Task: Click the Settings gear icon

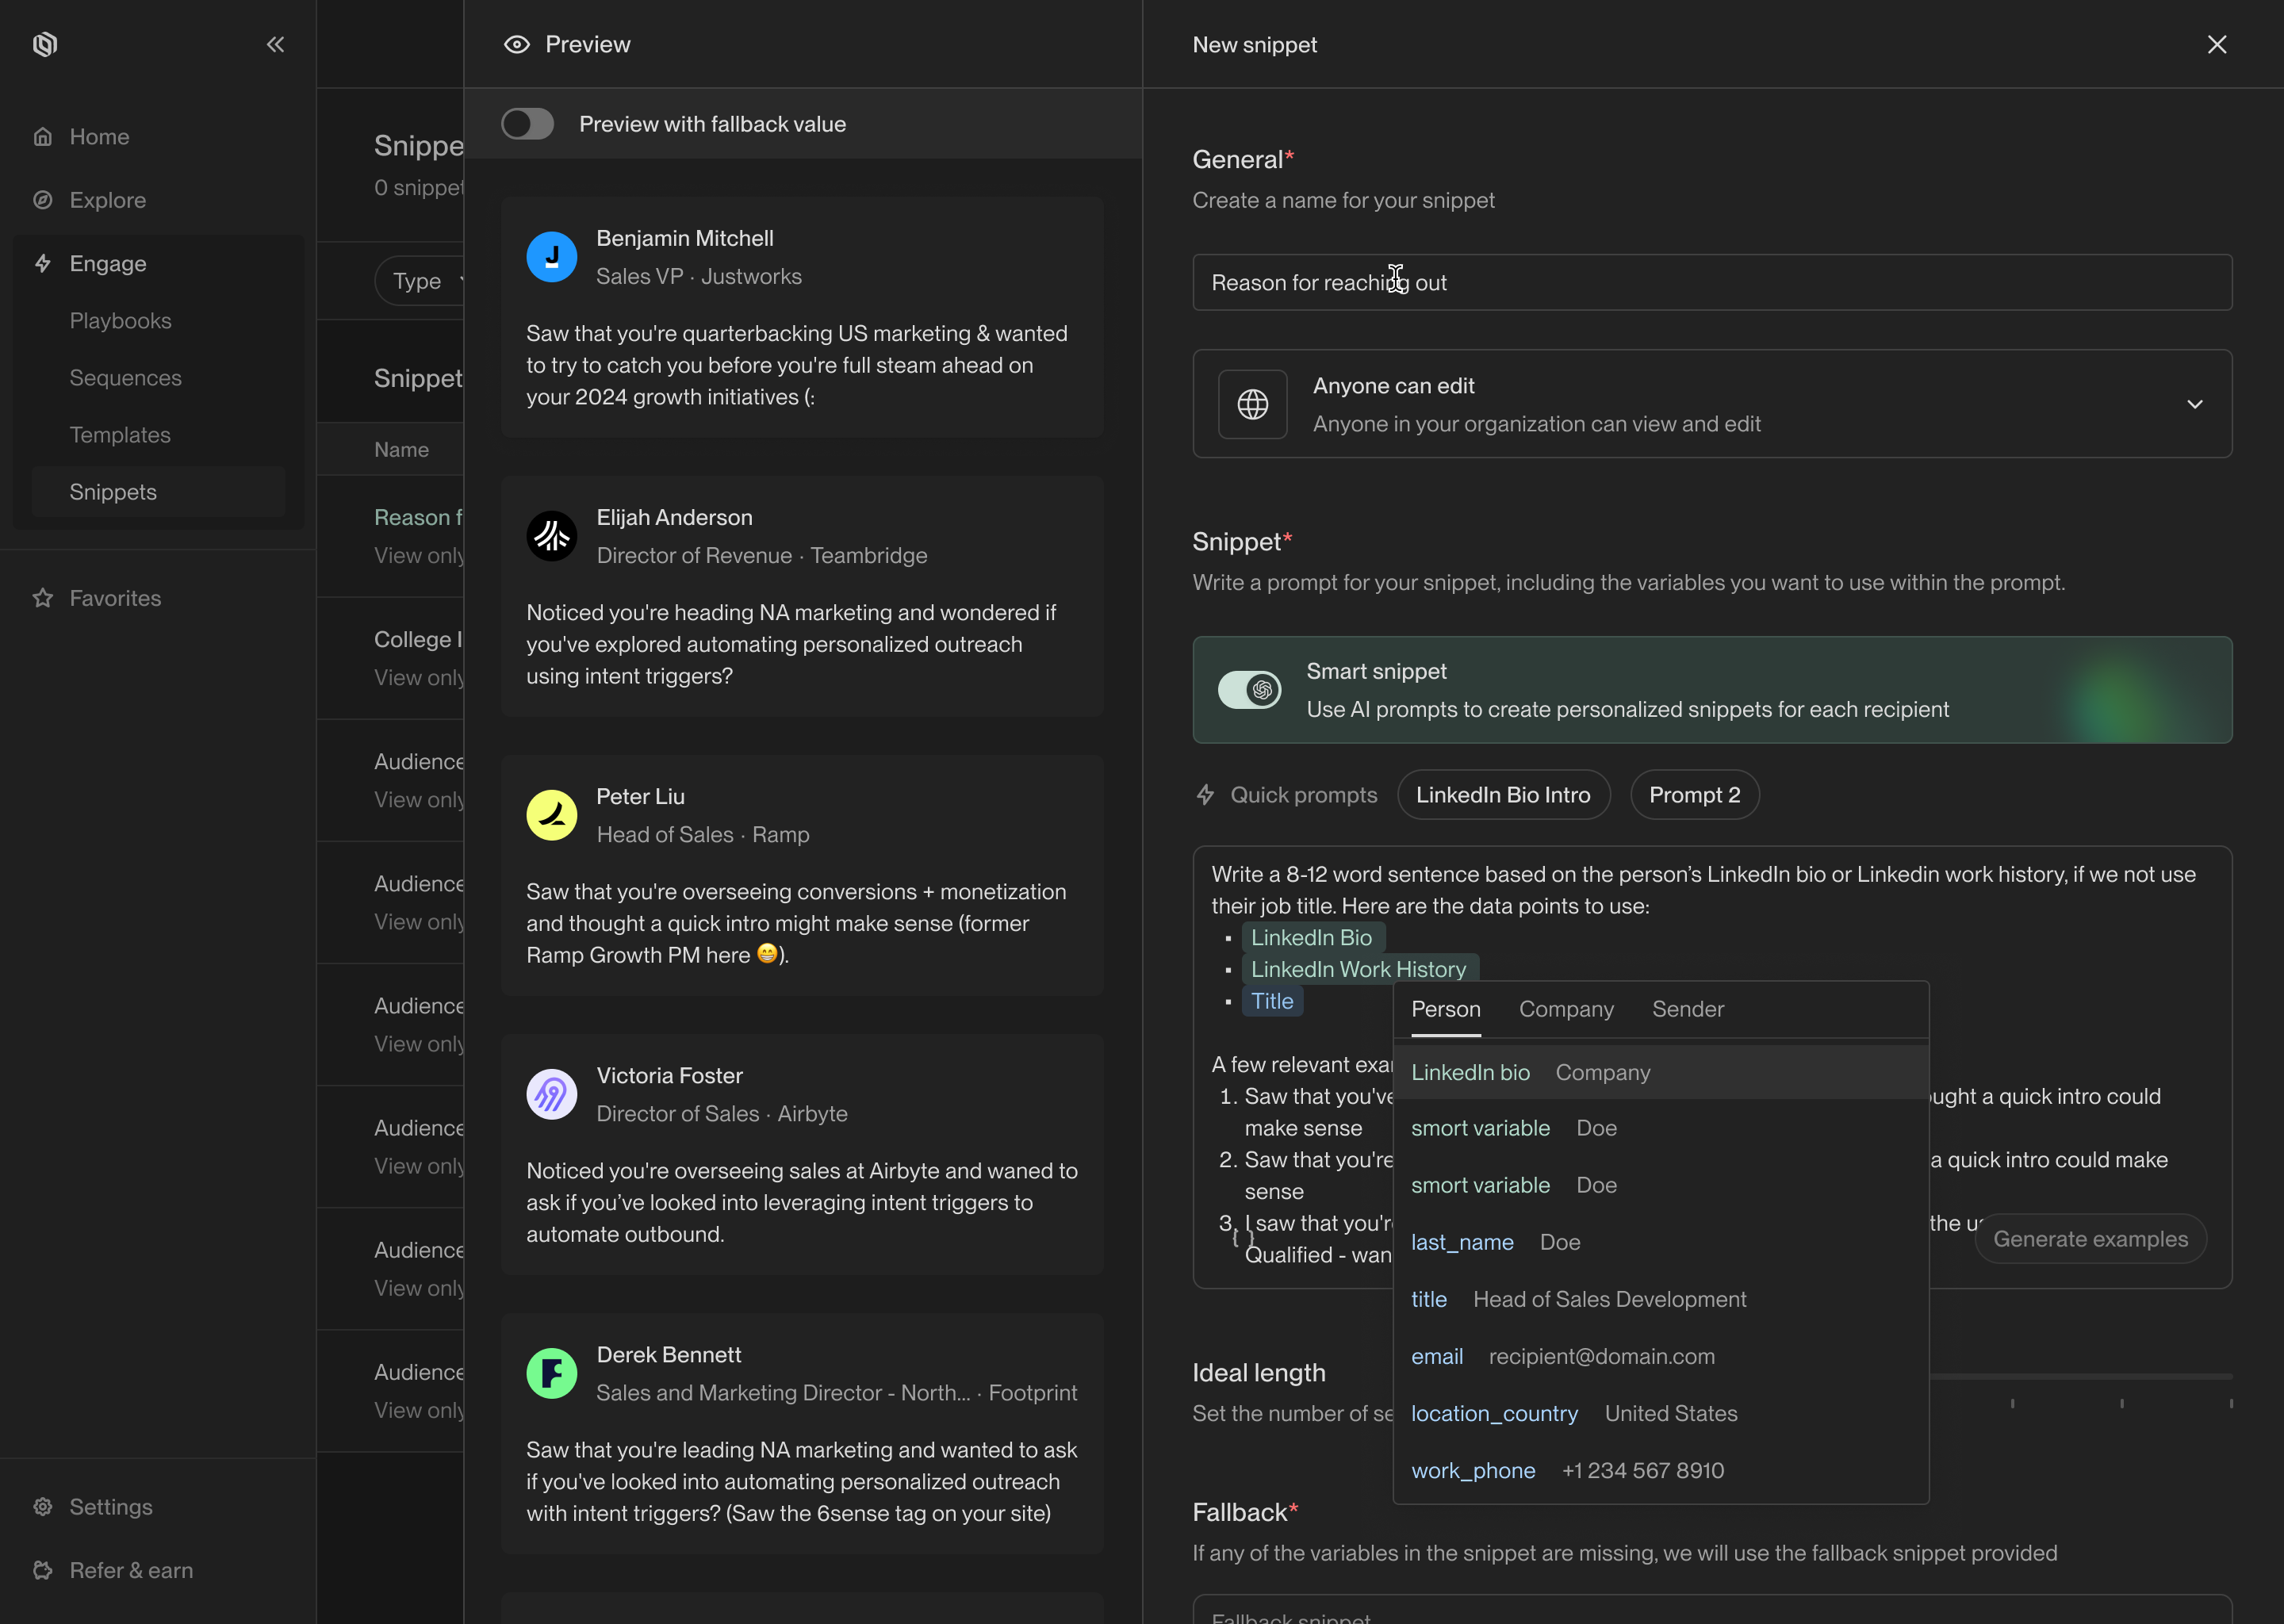Action: click(x=43, y=1506)
